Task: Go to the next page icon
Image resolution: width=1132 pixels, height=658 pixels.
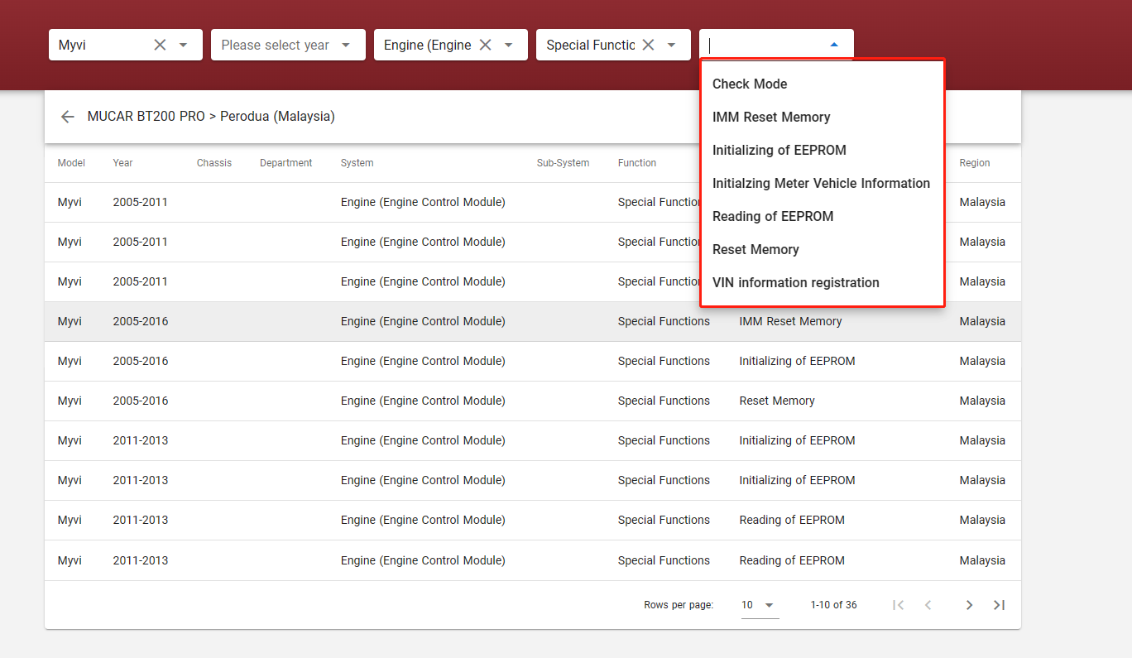Action: [x=969, y=605]
